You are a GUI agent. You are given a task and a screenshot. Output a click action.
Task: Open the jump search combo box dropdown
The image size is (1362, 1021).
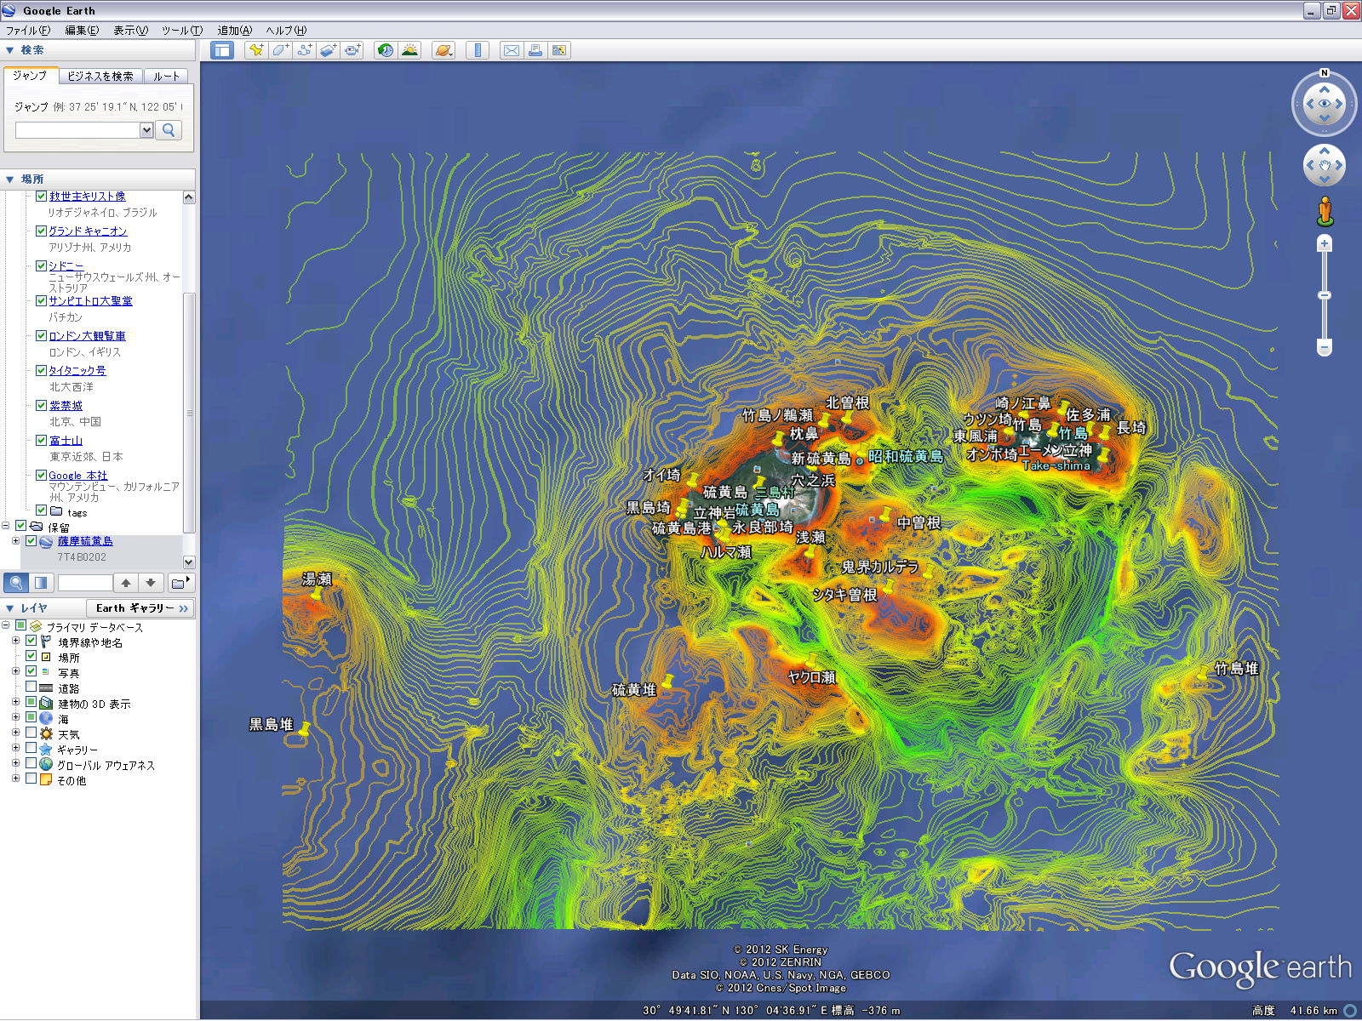coord(146,130)
